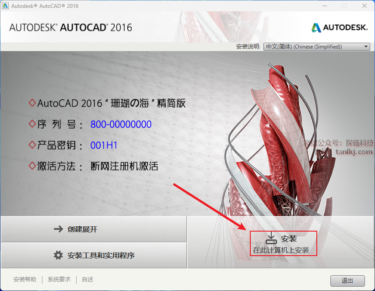Click the window title Autodesk AutoCAD 2016

45,6
